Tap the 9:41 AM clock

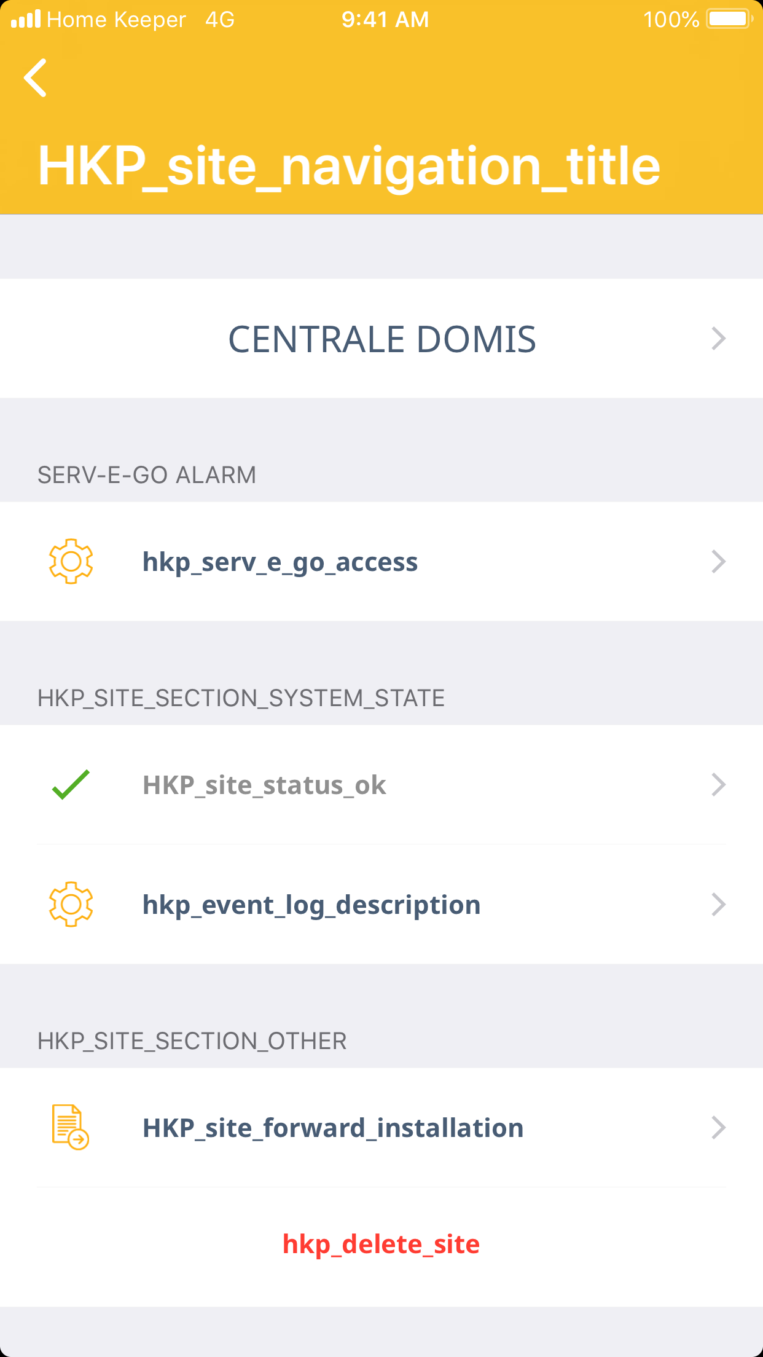pyautogui.click(x=385, y=20)
